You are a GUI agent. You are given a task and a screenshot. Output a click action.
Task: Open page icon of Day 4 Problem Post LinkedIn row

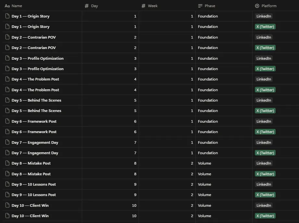point(7,79)
